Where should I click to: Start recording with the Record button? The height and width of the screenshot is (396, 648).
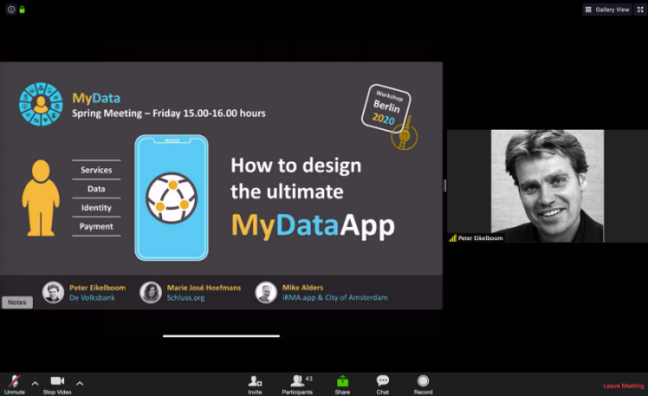tap(423, 384)
